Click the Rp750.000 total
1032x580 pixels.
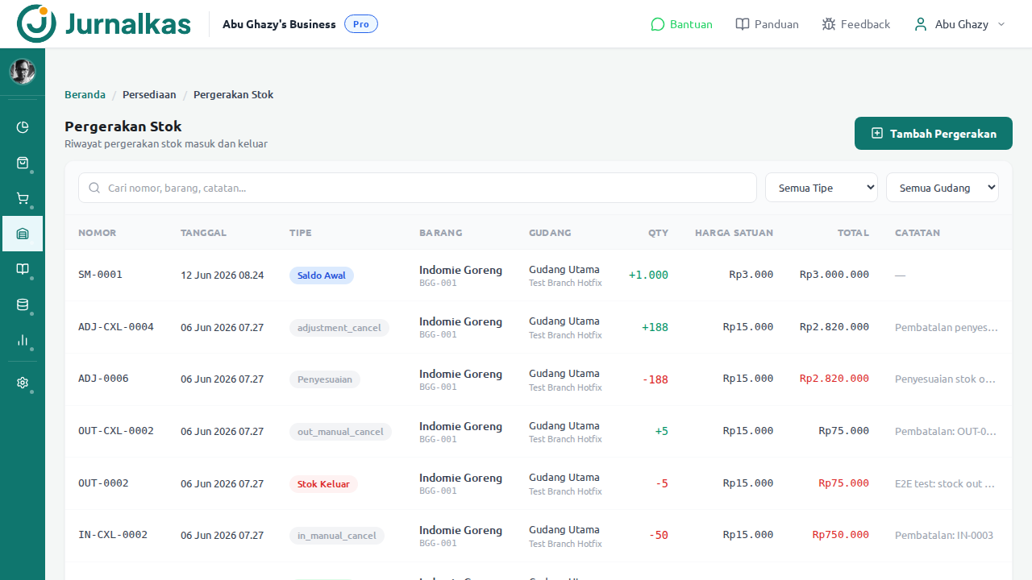point(841,535)
